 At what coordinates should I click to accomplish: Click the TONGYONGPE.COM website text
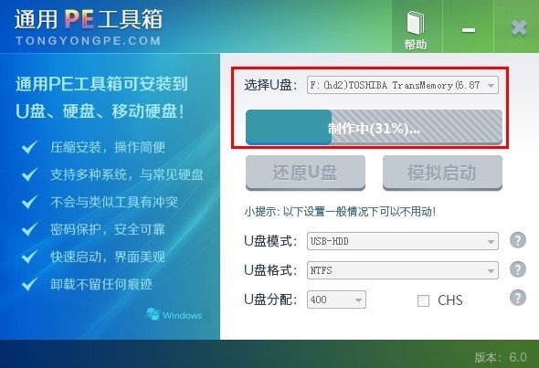click(x=89, y=41)
